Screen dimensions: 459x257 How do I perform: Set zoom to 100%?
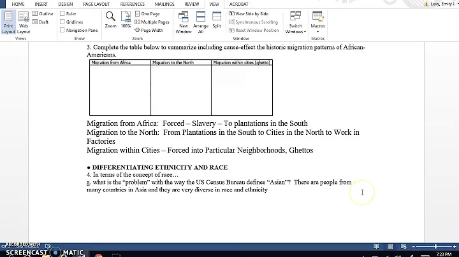(126, 20)
